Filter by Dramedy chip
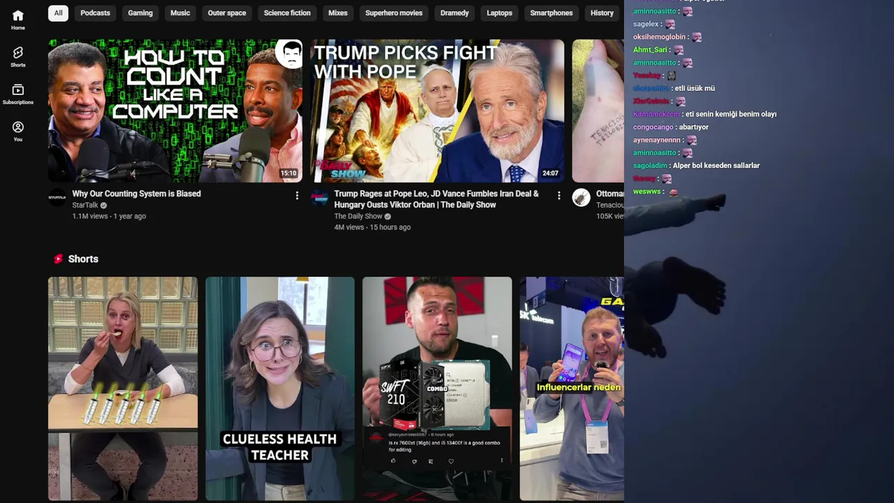This screenshot has height=503, width=894. click(455, 13)
